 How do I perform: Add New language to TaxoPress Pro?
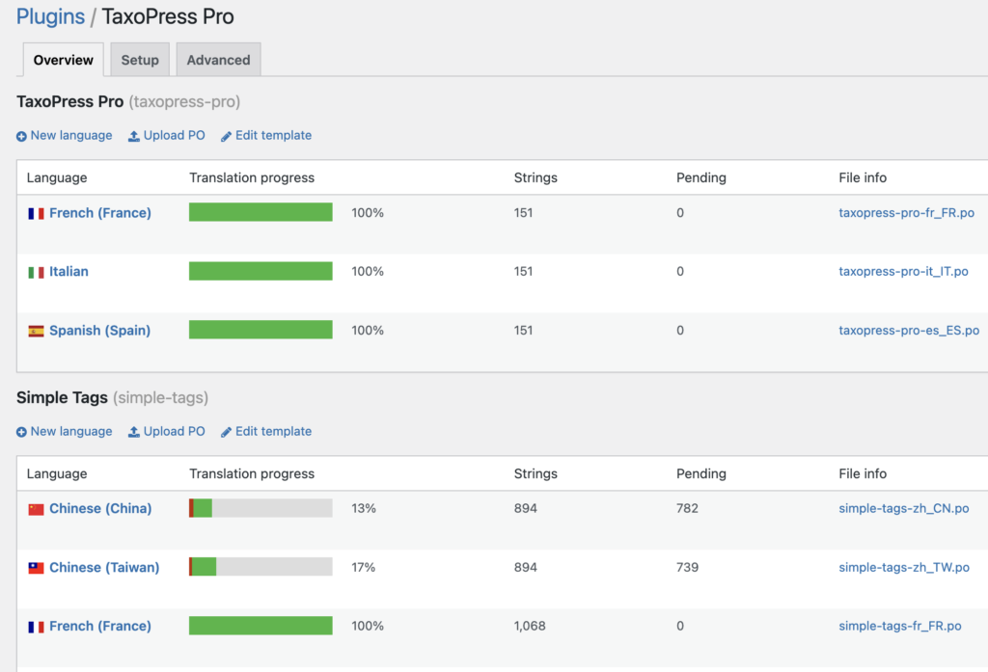(x=71, y=135)
